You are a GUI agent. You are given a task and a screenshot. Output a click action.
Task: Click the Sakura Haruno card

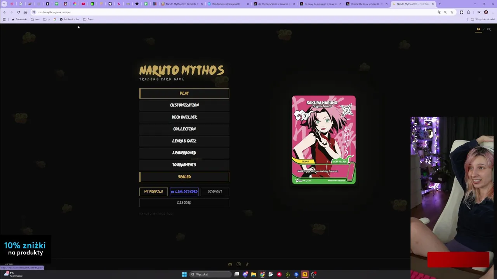[x=323, y=139]
